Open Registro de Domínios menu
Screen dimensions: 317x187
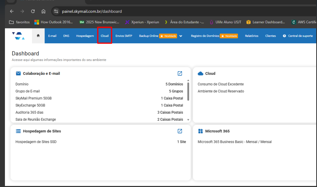click(x=205, y=36)
